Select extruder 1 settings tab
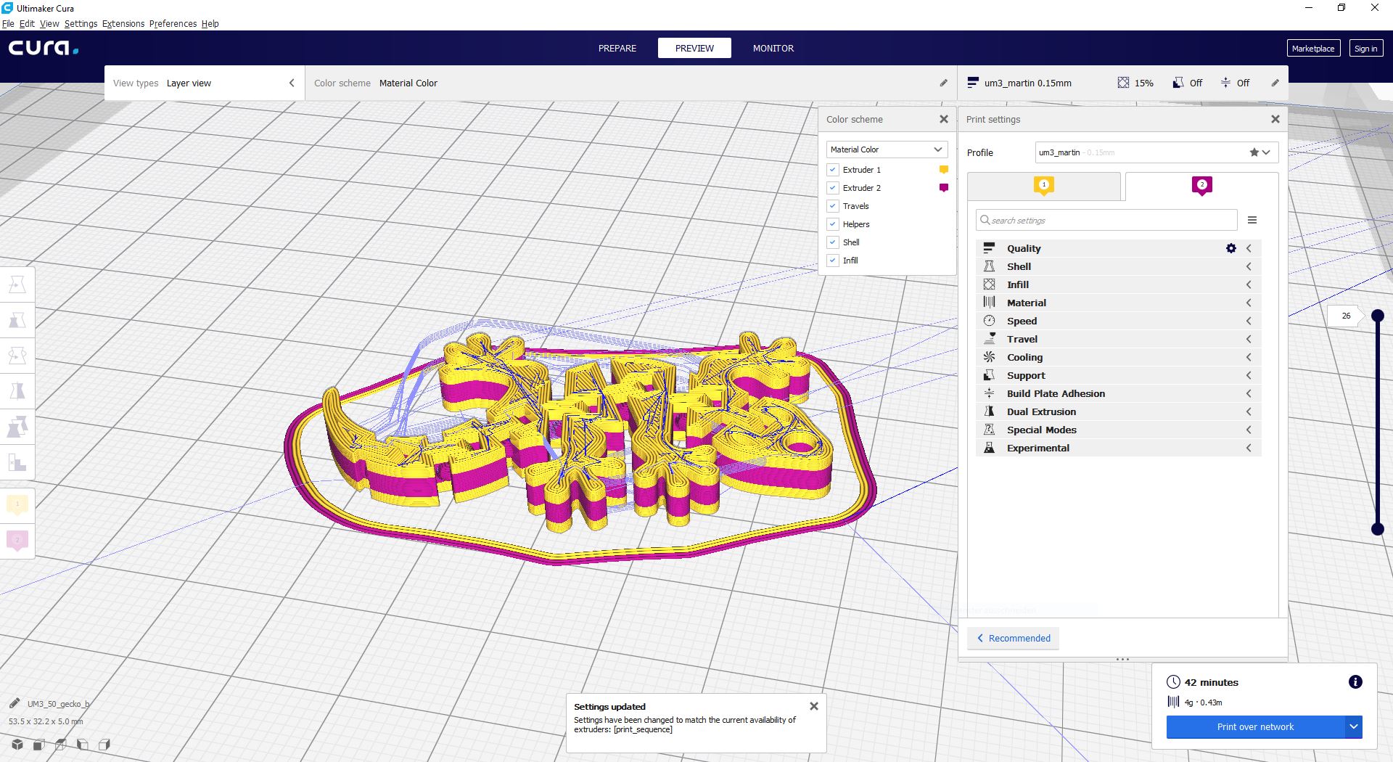The height and width of the screenshot is (762, 1393). click(x=1044, y=186)
